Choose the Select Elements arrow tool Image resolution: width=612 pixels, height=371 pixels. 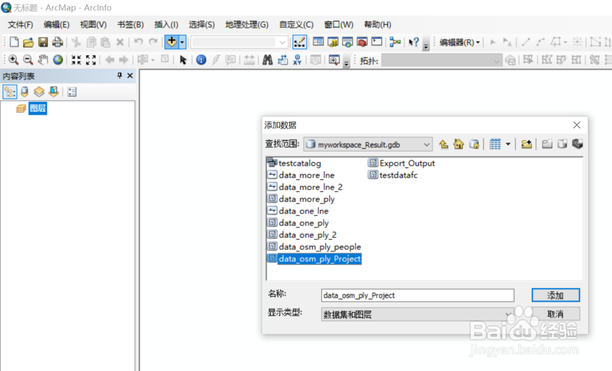click(182, 60)
